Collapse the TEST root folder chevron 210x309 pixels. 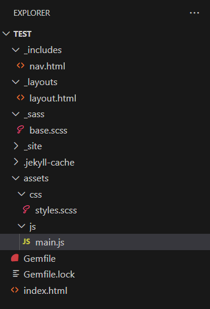pyautogui.click(x=6, y=33)
